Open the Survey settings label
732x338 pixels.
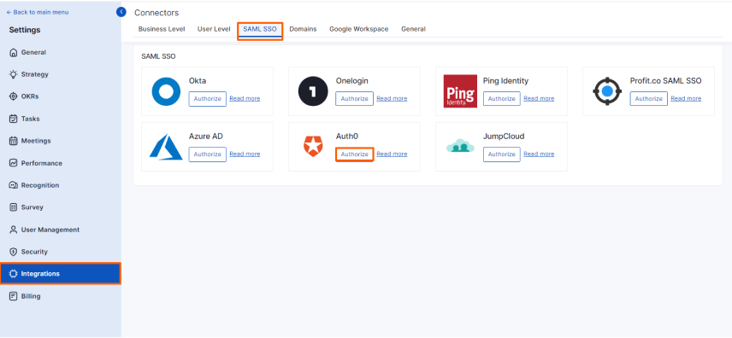coord(32,207)
